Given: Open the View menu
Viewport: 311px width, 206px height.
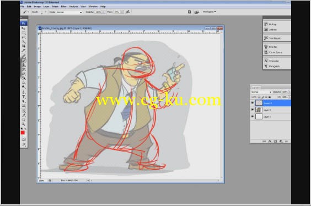Looking at the screenshot, I should pos(83,7).
